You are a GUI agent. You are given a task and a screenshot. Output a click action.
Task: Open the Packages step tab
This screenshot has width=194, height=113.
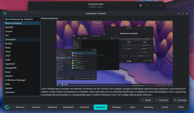pos(116,107)
